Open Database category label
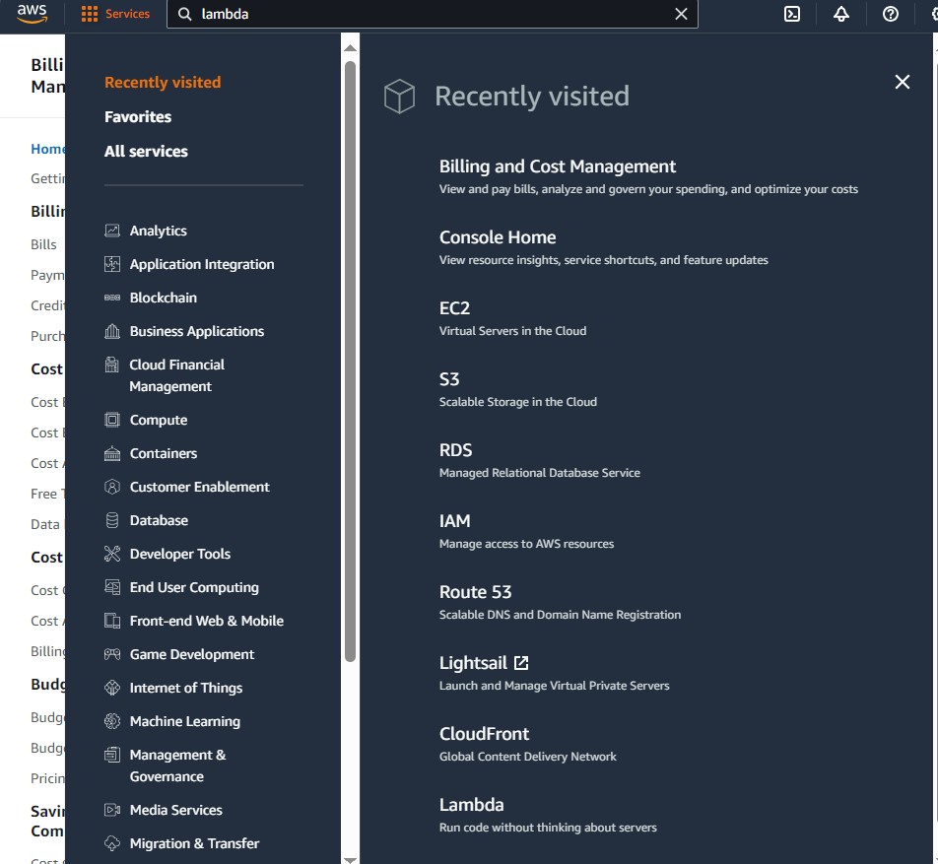 (x=159, y=520)
